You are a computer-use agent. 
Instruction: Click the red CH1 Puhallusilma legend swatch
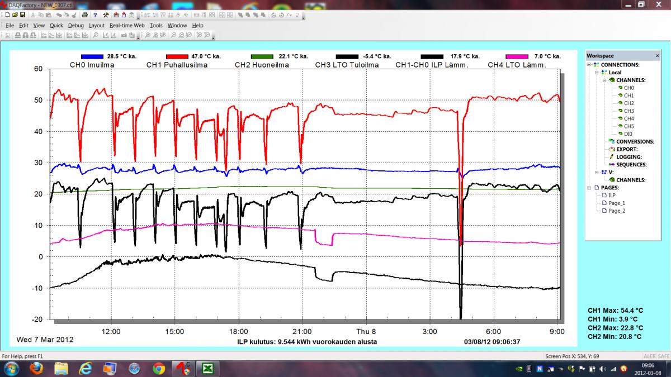tap(178, 56)
